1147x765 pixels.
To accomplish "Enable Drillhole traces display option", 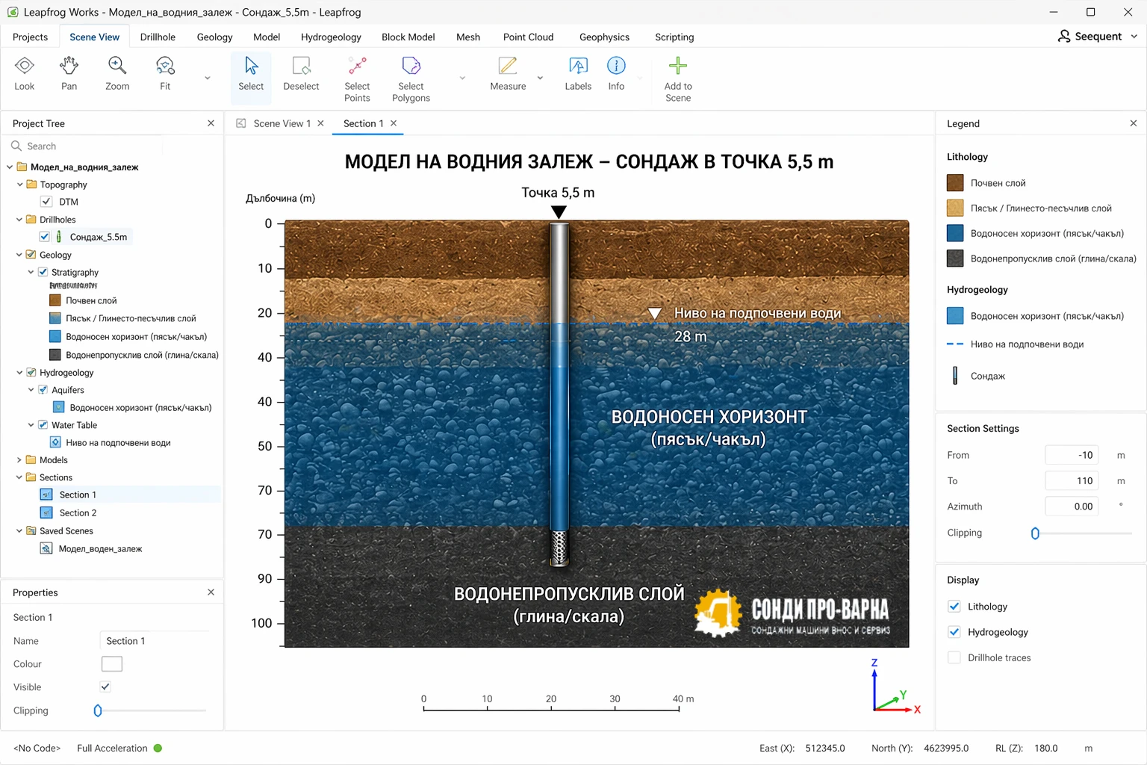I will tap(954, 657).
